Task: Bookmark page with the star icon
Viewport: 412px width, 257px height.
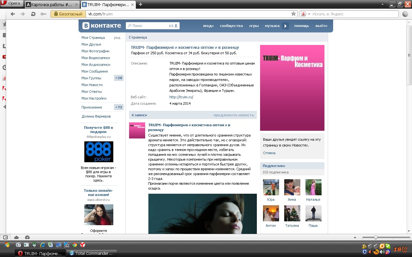Action: click(x=294, y=14)
